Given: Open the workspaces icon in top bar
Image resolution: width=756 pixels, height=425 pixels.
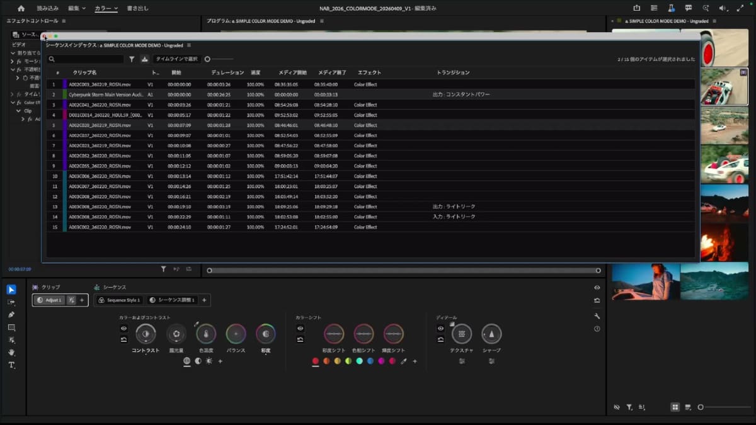Looking at the screenshot, I should click(x=654, y=8).
